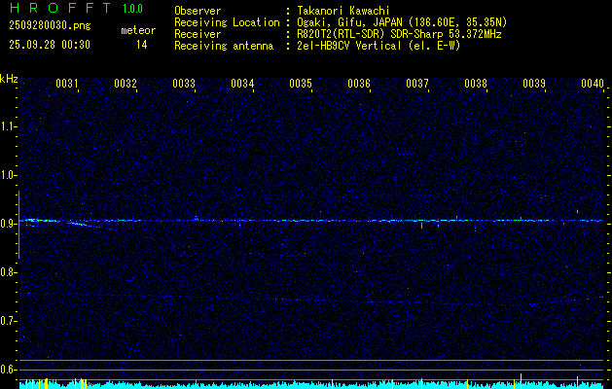Click time marker 0038
This screenshot has height=389, width=612.
pos(476,84)
